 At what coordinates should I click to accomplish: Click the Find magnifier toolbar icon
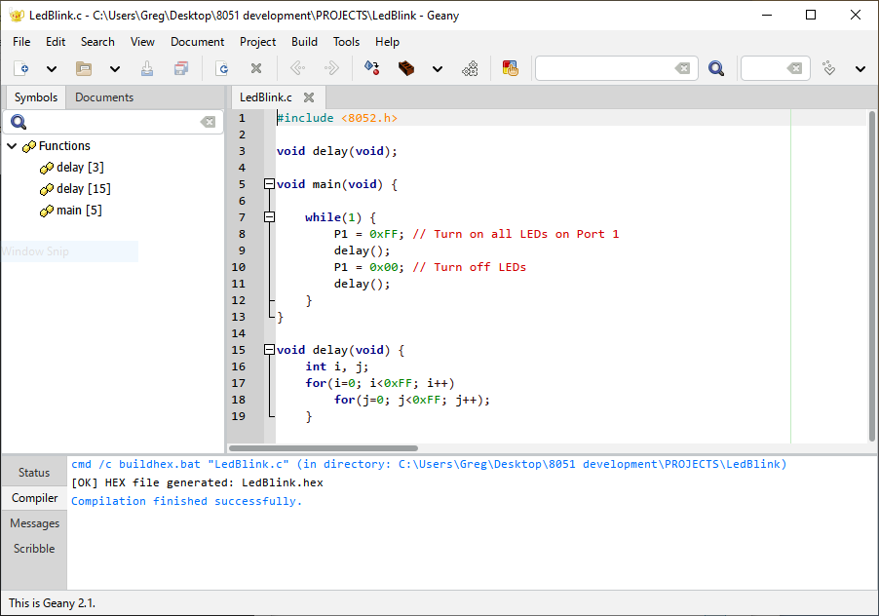coord(716,68)
